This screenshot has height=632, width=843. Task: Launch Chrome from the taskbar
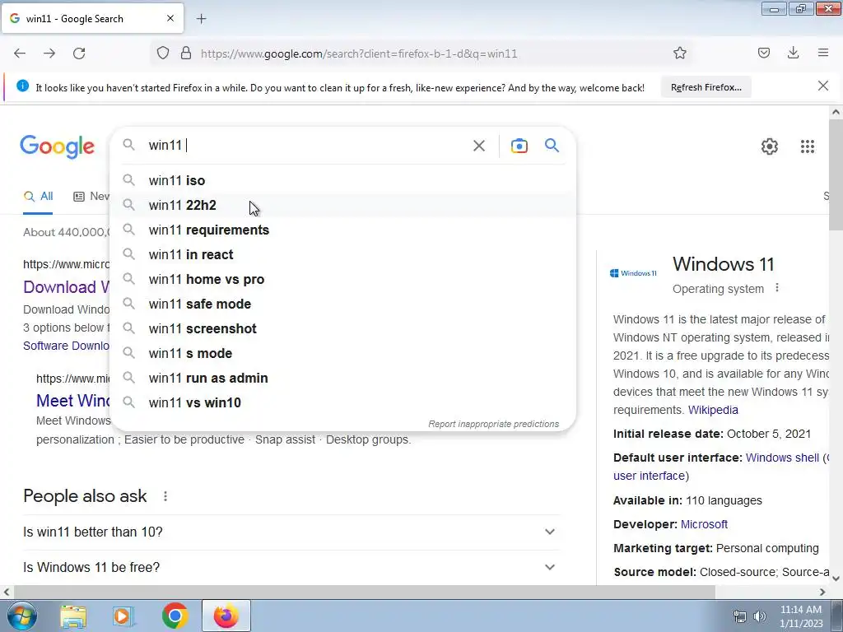coord(175,616)
